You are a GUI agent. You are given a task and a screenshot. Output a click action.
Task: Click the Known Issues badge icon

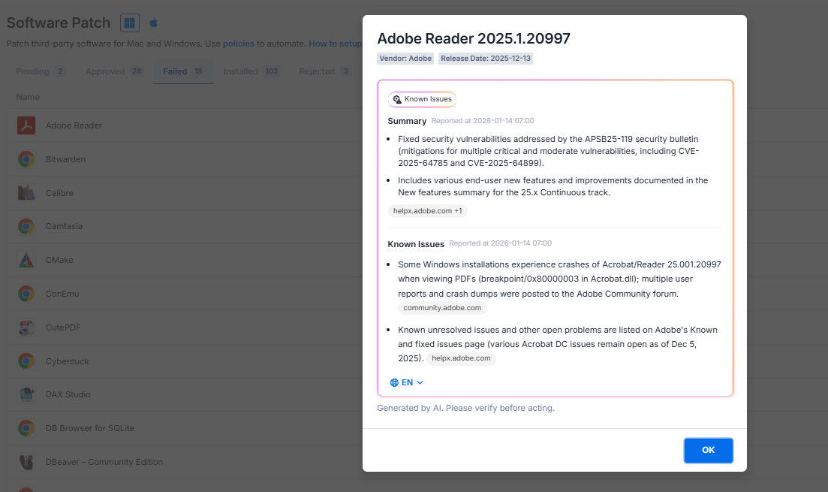[397, 99]
